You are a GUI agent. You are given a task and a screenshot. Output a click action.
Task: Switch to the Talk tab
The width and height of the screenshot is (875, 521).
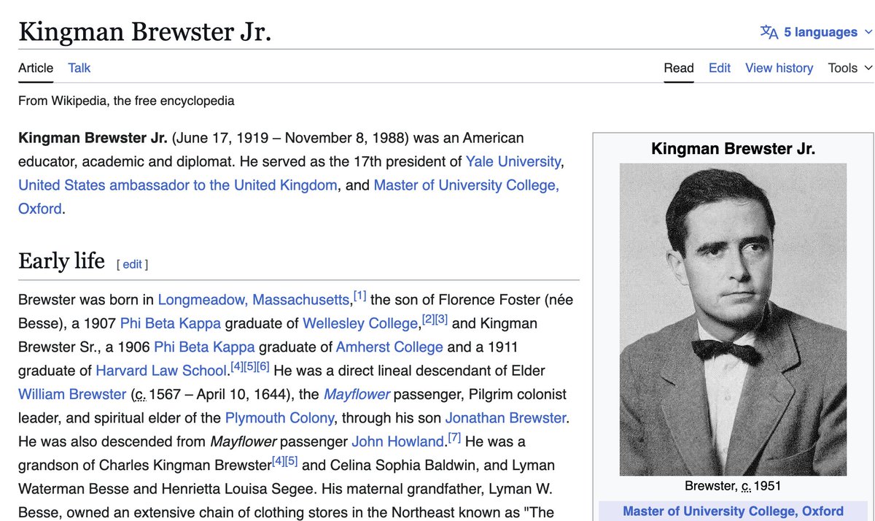[x=79, y=68]
